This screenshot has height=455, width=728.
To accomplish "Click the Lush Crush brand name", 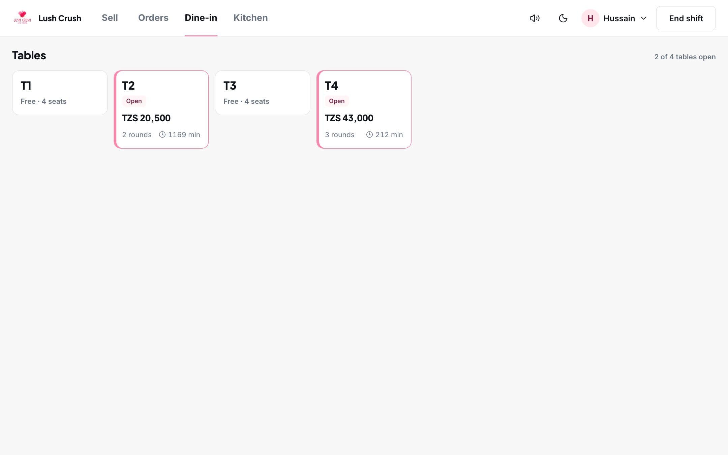I will tap(60, 18).
